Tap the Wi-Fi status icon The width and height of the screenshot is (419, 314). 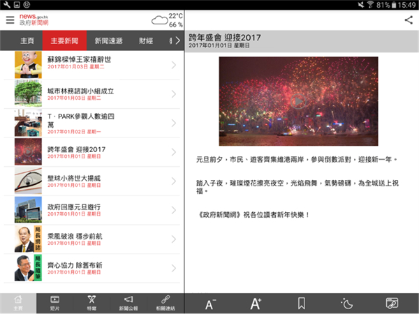point(370,5)
